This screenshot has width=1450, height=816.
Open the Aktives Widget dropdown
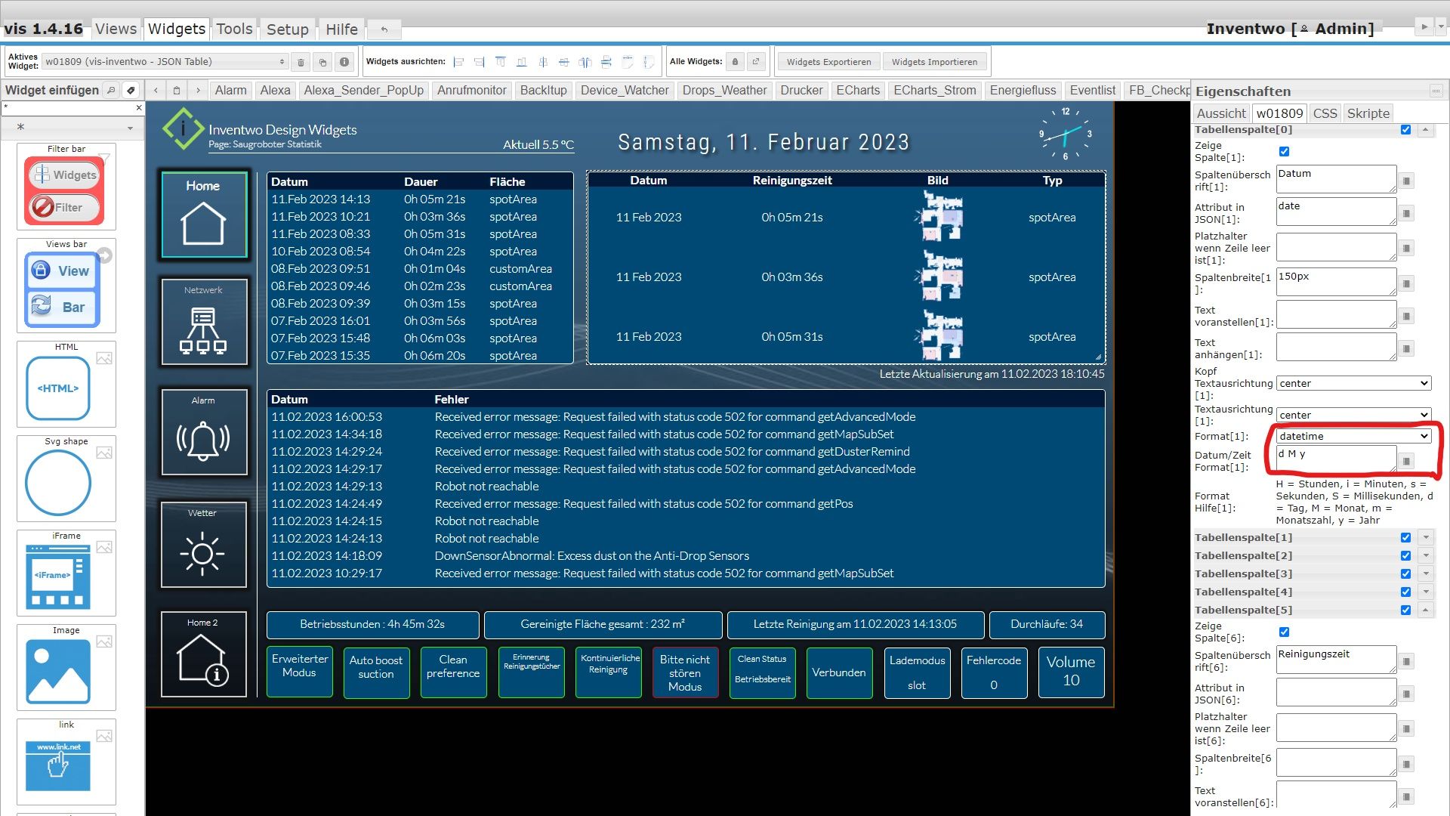click(x=165, y=62)
